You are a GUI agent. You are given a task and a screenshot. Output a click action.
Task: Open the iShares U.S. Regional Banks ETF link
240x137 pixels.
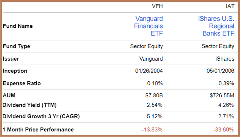216,26
